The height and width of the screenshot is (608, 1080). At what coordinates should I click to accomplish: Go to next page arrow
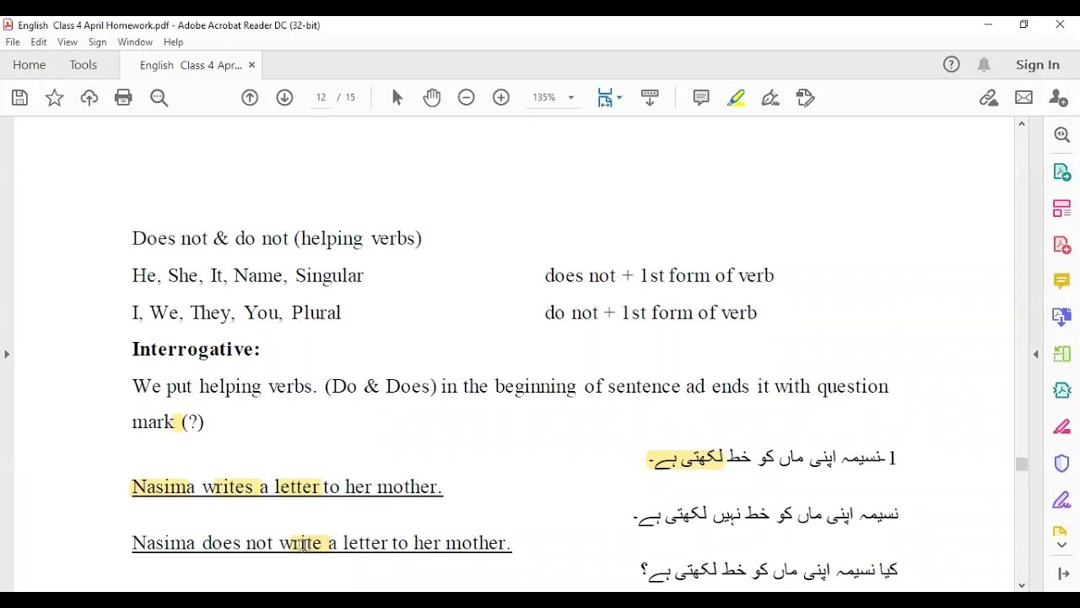[x=284, y=98]
